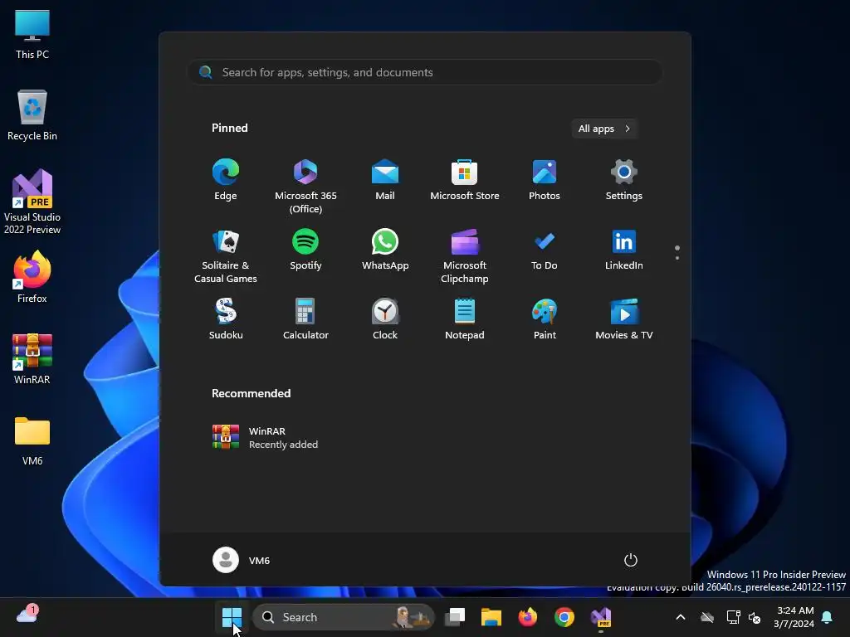
Task: Open Firefox from taskbar
Action: tap(527, 617)
